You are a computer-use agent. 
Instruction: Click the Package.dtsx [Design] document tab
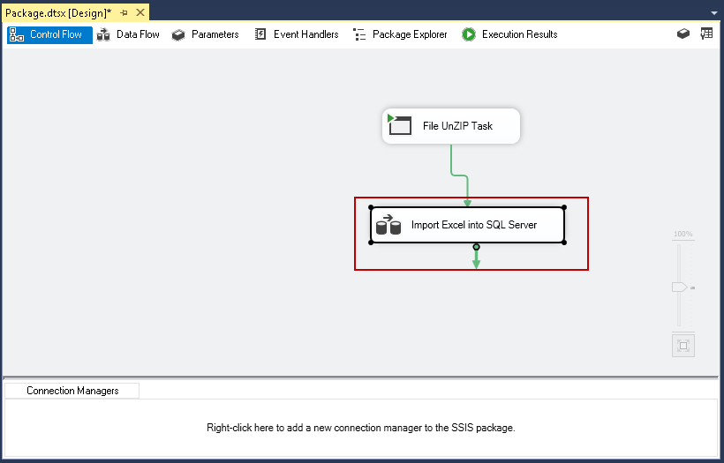pos(58,13)
